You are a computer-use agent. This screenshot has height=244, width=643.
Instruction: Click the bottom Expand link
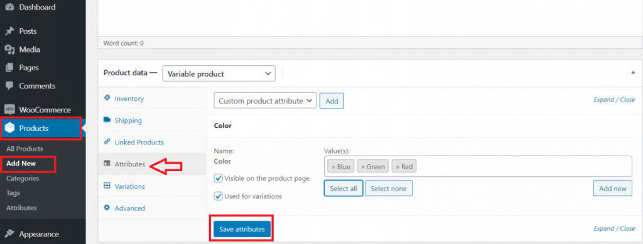(x=603, y=228)
